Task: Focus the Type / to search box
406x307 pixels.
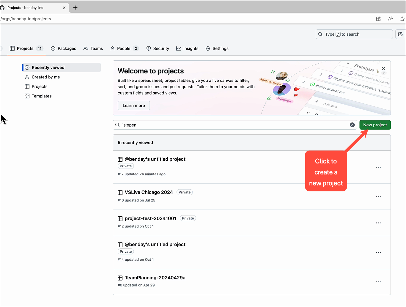Action: [354, 34]
